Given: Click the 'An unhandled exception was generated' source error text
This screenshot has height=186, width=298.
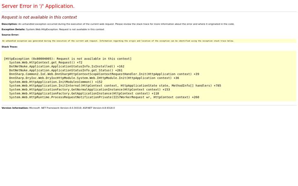Looking at the screenshot, I should 118,41.
